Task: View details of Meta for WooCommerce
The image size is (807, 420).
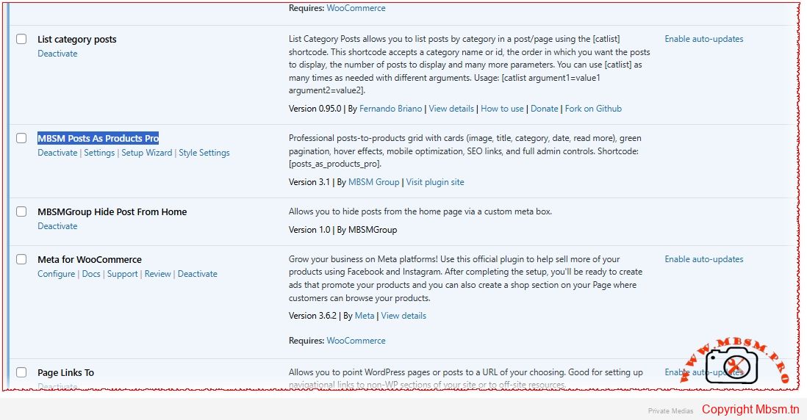Action: point(403,316)
